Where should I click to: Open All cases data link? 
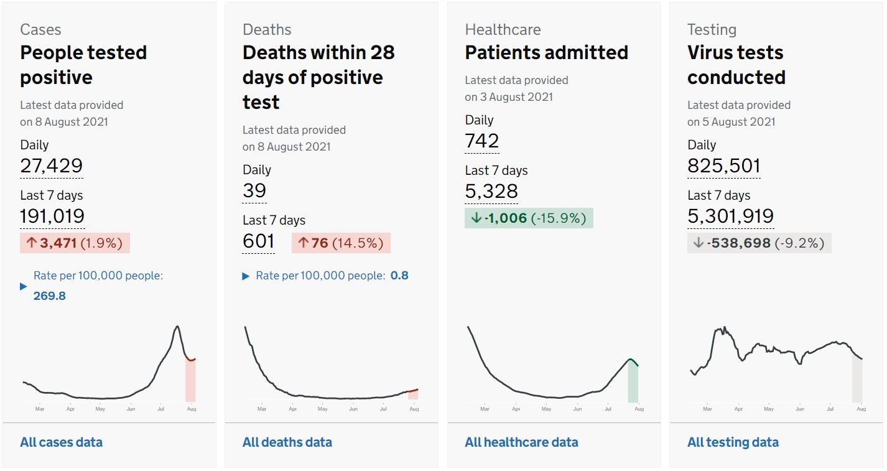click(61, 442)
